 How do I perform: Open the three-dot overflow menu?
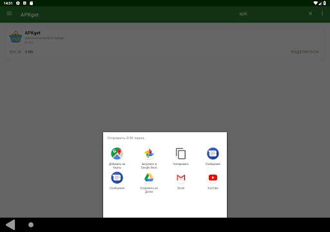pyautogui.click(x=322, y=14)
